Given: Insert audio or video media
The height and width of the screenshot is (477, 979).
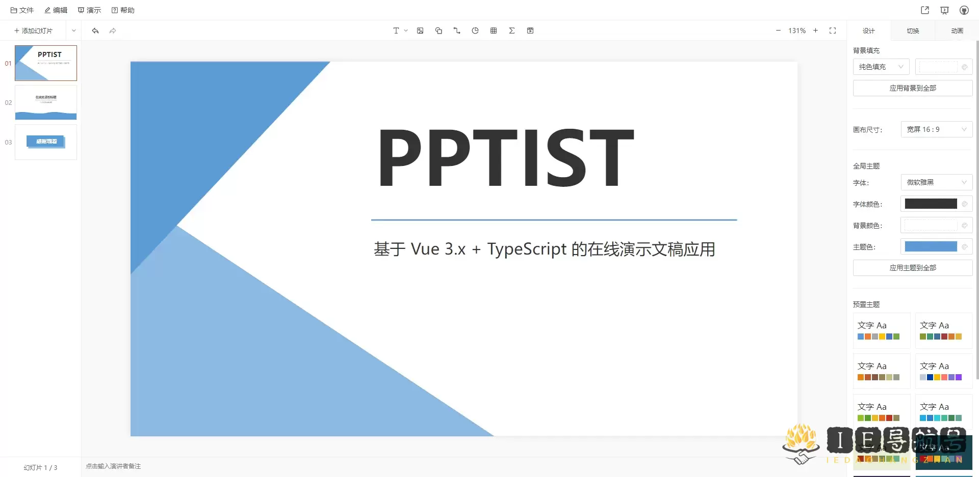Looking at the screenshot, I should coord(530,31).
